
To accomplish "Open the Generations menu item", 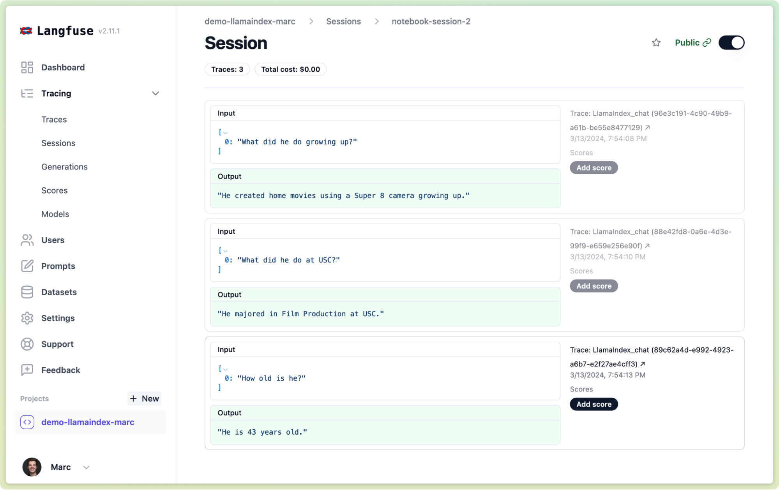I will (65, 167).
